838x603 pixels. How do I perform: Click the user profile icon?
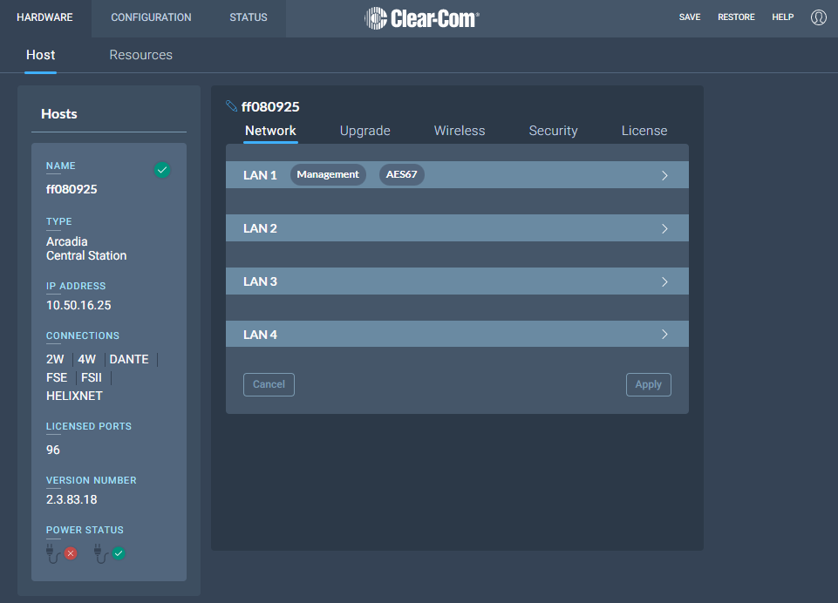pyautogui.click(x=818, y=17)
